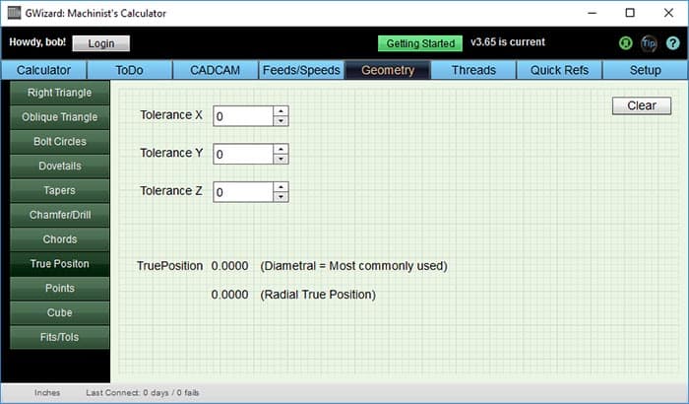The height and width of the screenshot is (404, 689).
Task: Click the Howdy, bob! greeting text
Action: click(37, 42)
